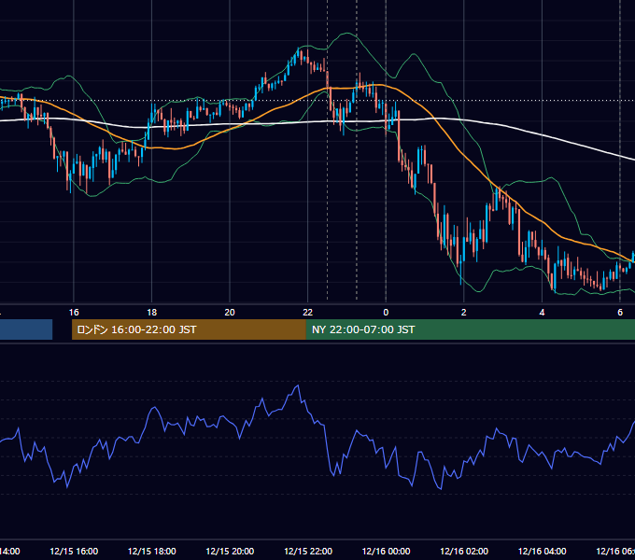
Task: Click the 12/15 20:00 date label
Action: tap(230, 551)
